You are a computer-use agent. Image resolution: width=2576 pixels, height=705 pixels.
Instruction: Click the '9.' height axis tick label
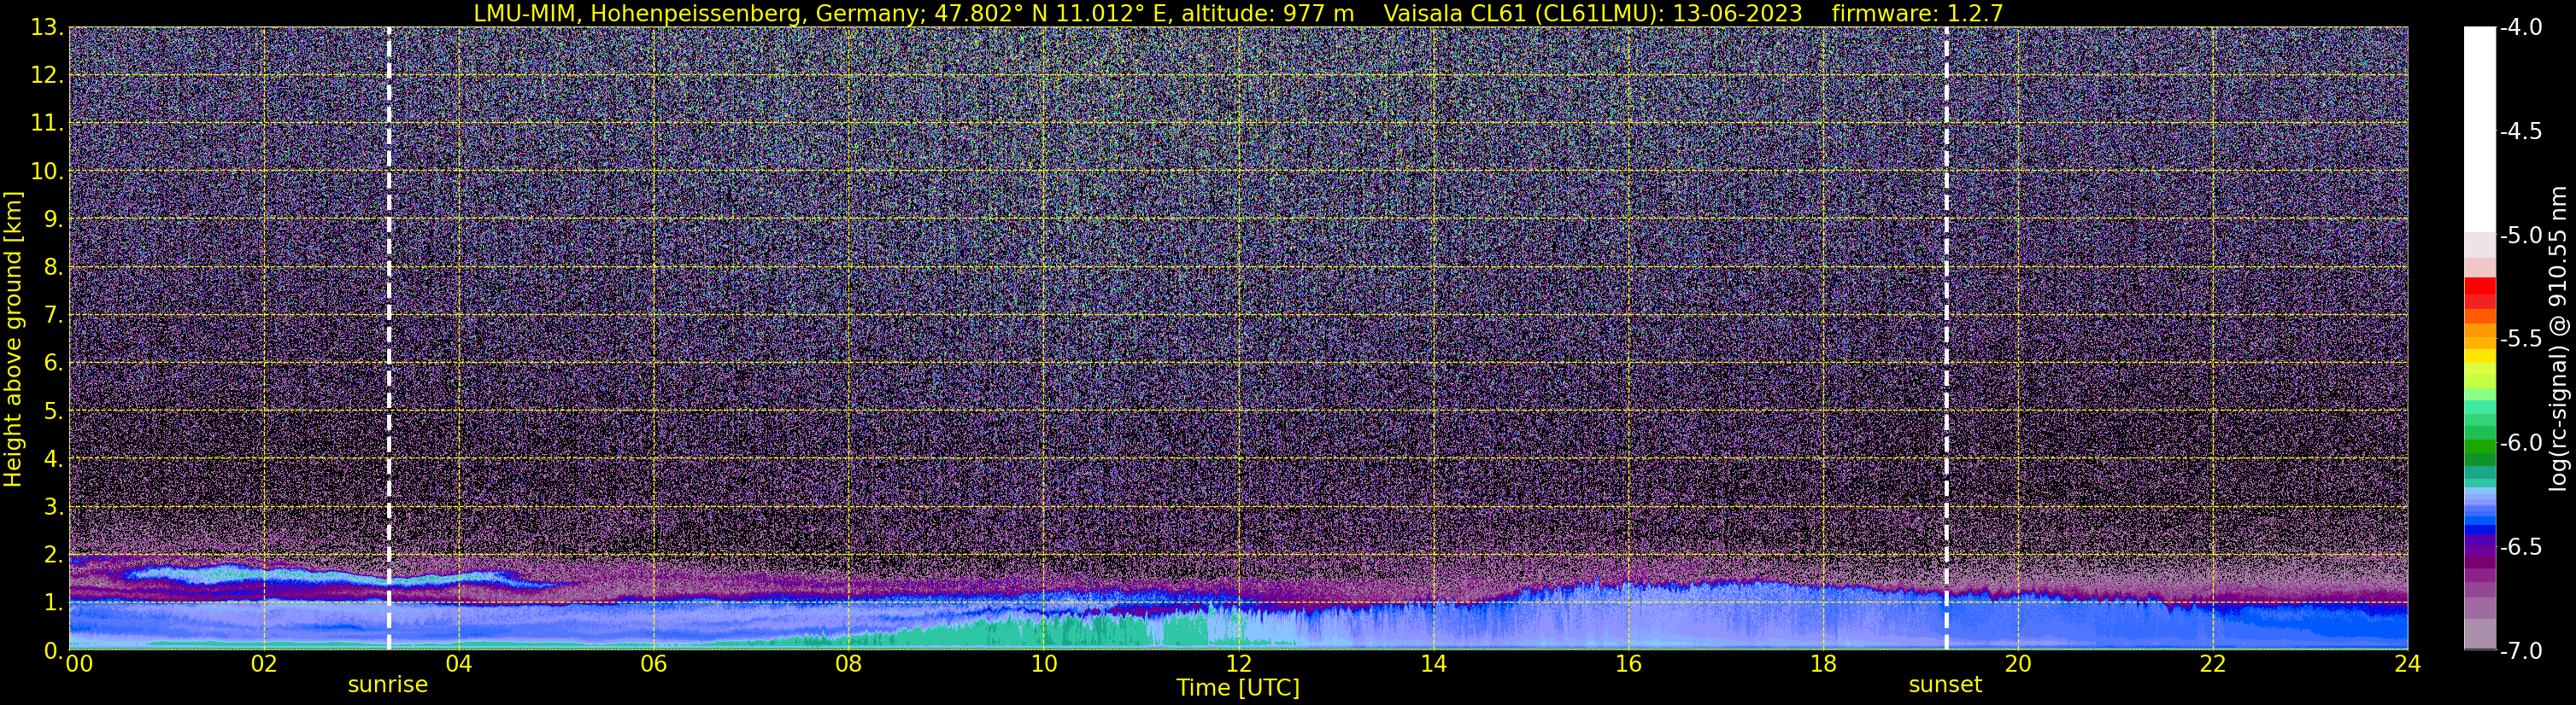pyautogui.click(x=54, y=218)
